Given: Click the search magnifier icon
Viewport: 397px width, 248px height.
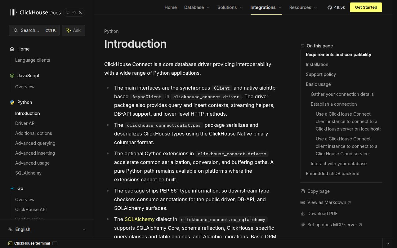Looking at the screenshot, I should click(x=16, y=30).
